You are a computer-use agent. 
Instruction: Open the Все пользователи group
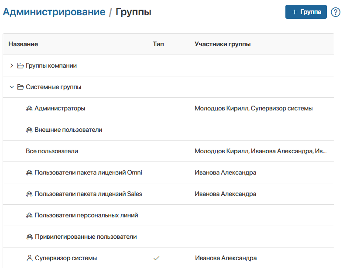tap(52, 151)
